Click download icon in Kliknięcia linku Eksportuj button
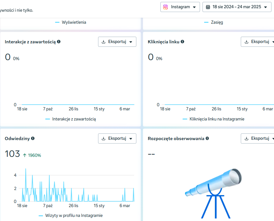The height and width of the screenshot is (221, 274). pos(246,42)
